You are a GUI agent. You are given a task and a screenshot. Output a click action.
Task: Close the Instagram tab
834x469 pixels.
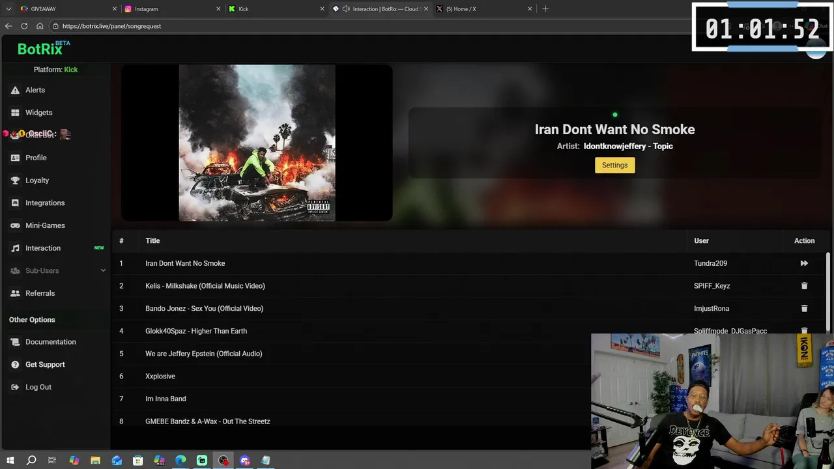pyautogui.click(x=219, y=8)
